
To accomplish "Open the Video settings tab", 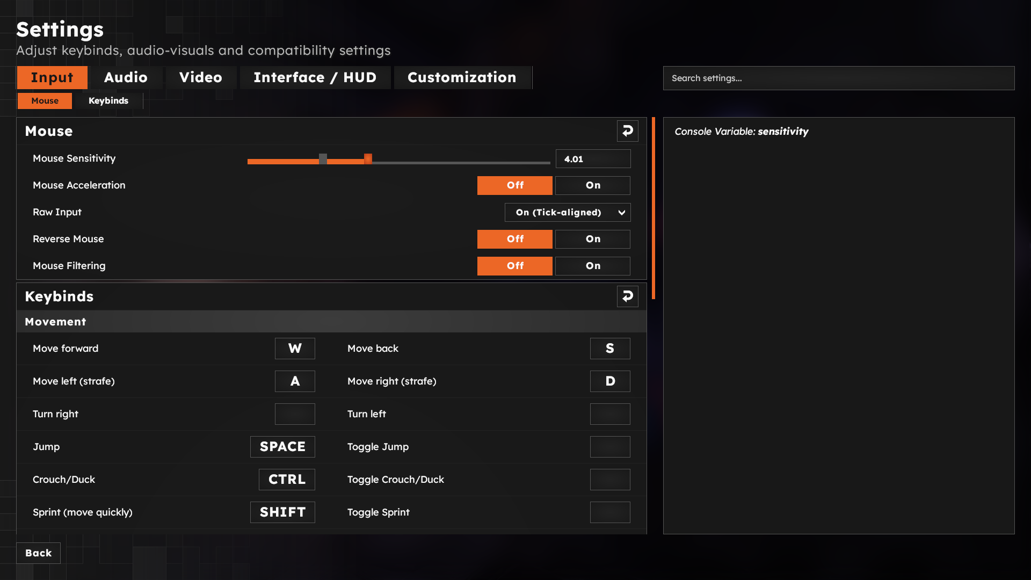I will point(201,77).
